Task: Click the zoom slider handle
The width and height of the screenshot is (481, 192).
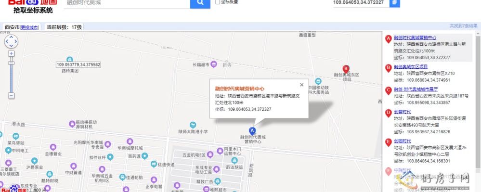Action: click(x=12, y=63)
